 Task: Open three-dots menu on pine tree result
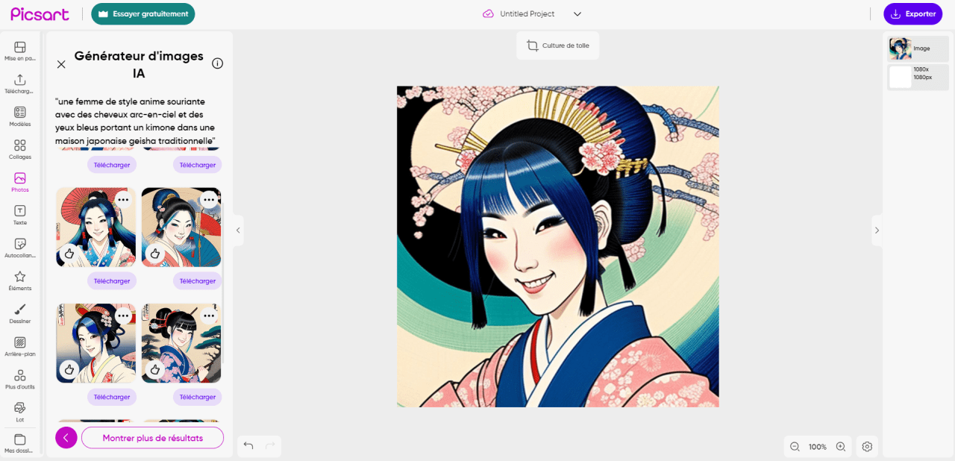click(209, 316)
